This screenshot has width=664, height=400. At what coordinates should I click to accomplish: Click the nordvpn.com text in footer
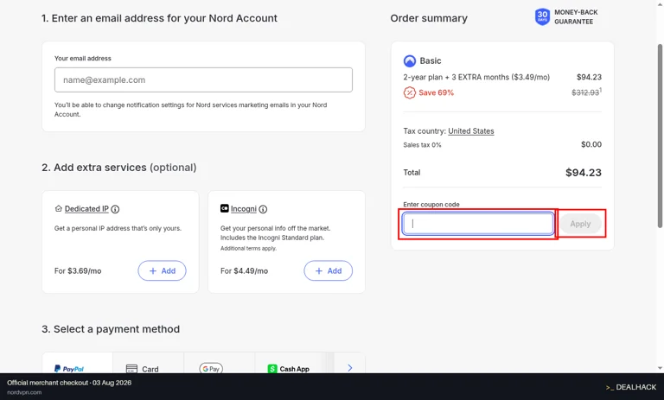coord(24,392)
